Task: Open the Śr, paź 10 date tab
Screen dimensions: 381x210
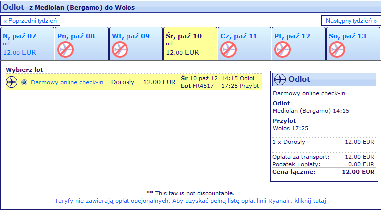Action: click(x=190, y=44)
